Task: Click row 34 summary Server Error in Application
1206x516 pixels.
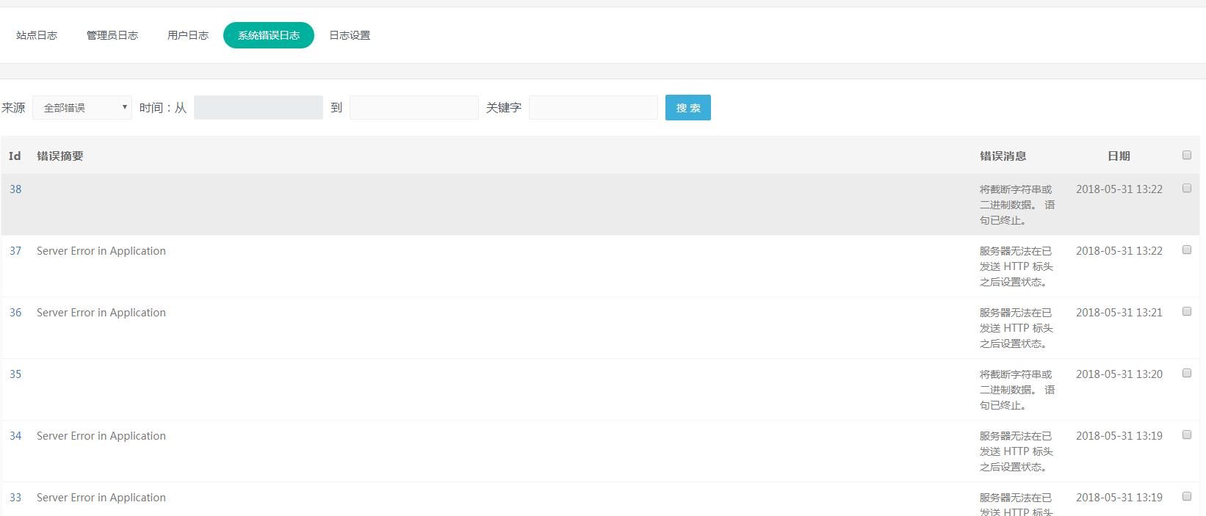Action: tap(101, 436)
